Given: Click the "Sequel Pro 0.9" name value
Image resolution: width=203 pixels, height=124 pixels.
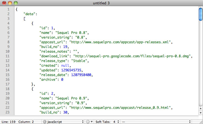Looking at the screenshot, I should (71, 98).
